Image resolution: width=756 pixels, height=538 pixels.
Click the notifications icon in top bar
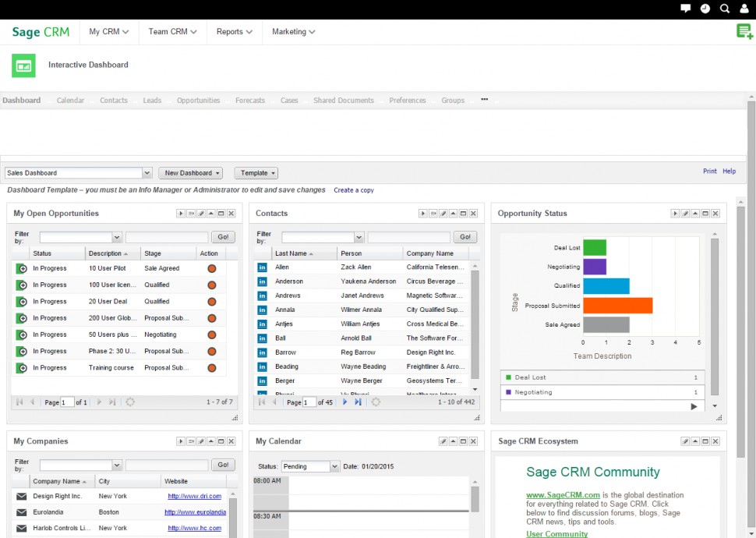coord(685,9)
